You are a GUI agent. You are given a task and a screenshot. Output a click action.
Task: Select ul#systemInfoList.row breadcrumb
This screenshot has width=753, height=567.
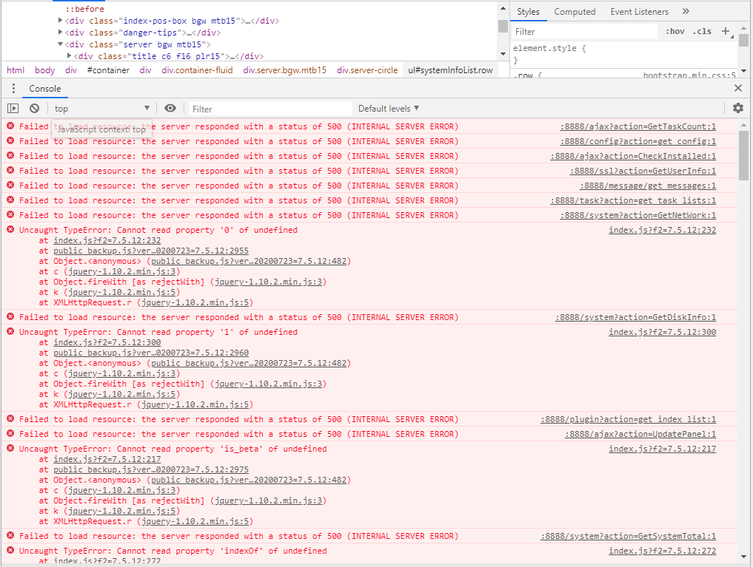(x=450, y=70)
